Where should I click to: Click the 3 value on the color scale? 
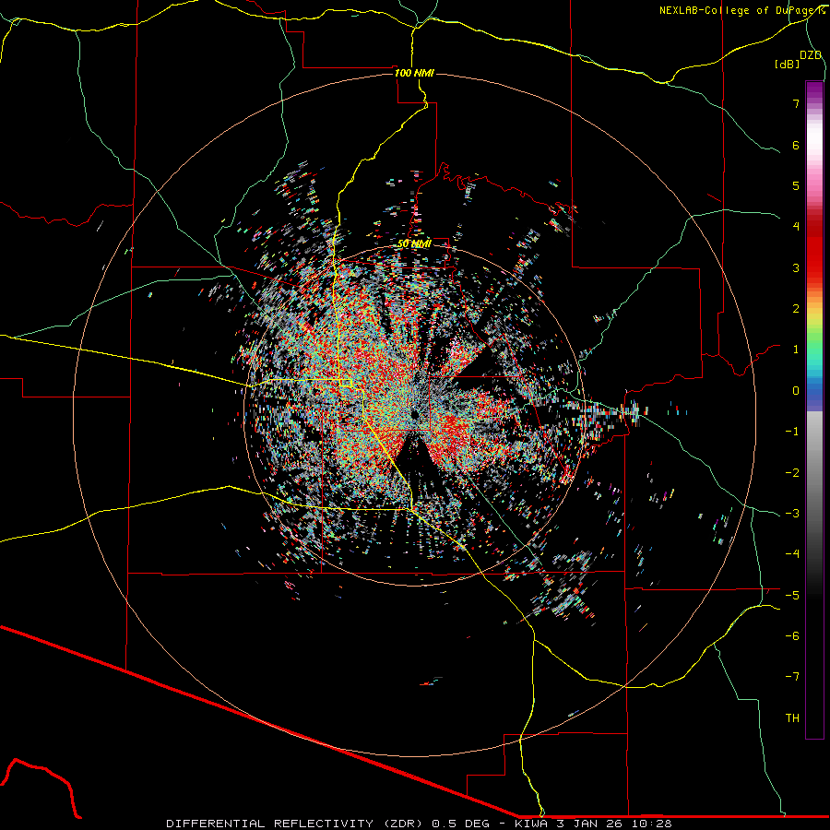point(796,267)
